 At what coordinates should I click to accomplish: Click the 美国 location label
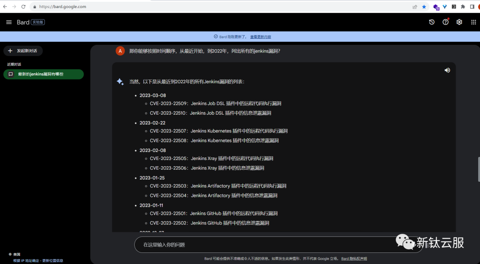16,254
